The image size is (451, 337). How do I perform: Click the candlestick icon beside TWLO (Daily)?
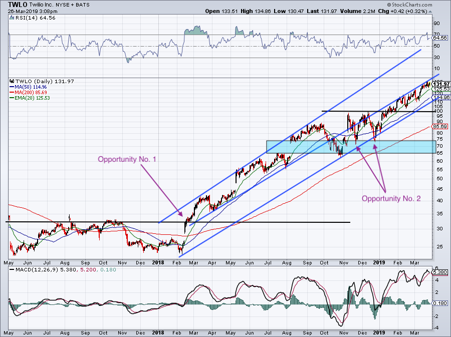pyautogui.click(x=12, y=81)
